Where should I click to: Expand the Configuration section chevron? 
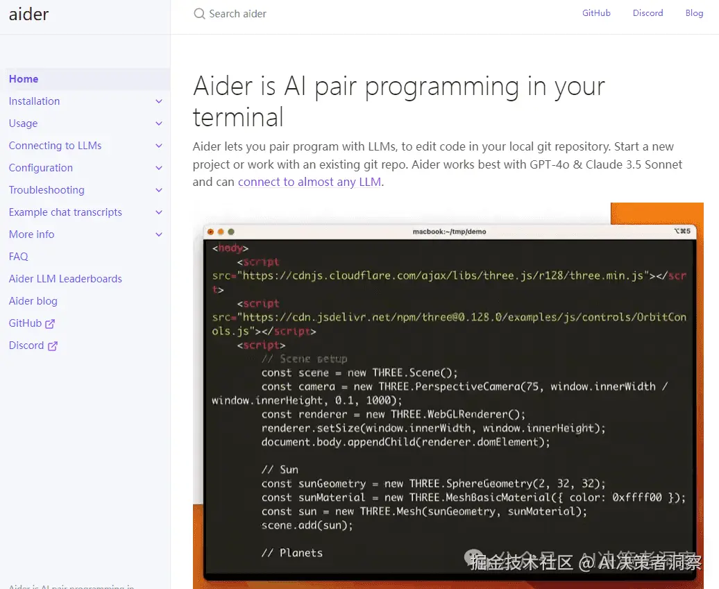[159, 168]
